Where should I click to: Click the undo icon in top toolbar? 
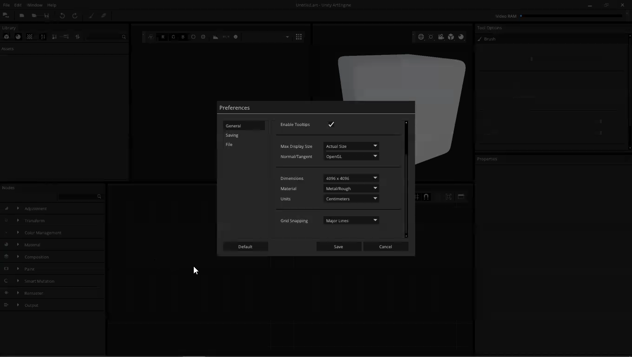(62, 16)
